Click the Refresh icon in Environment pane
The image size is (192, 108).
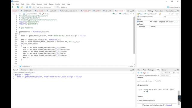click(x=177, y=14)
